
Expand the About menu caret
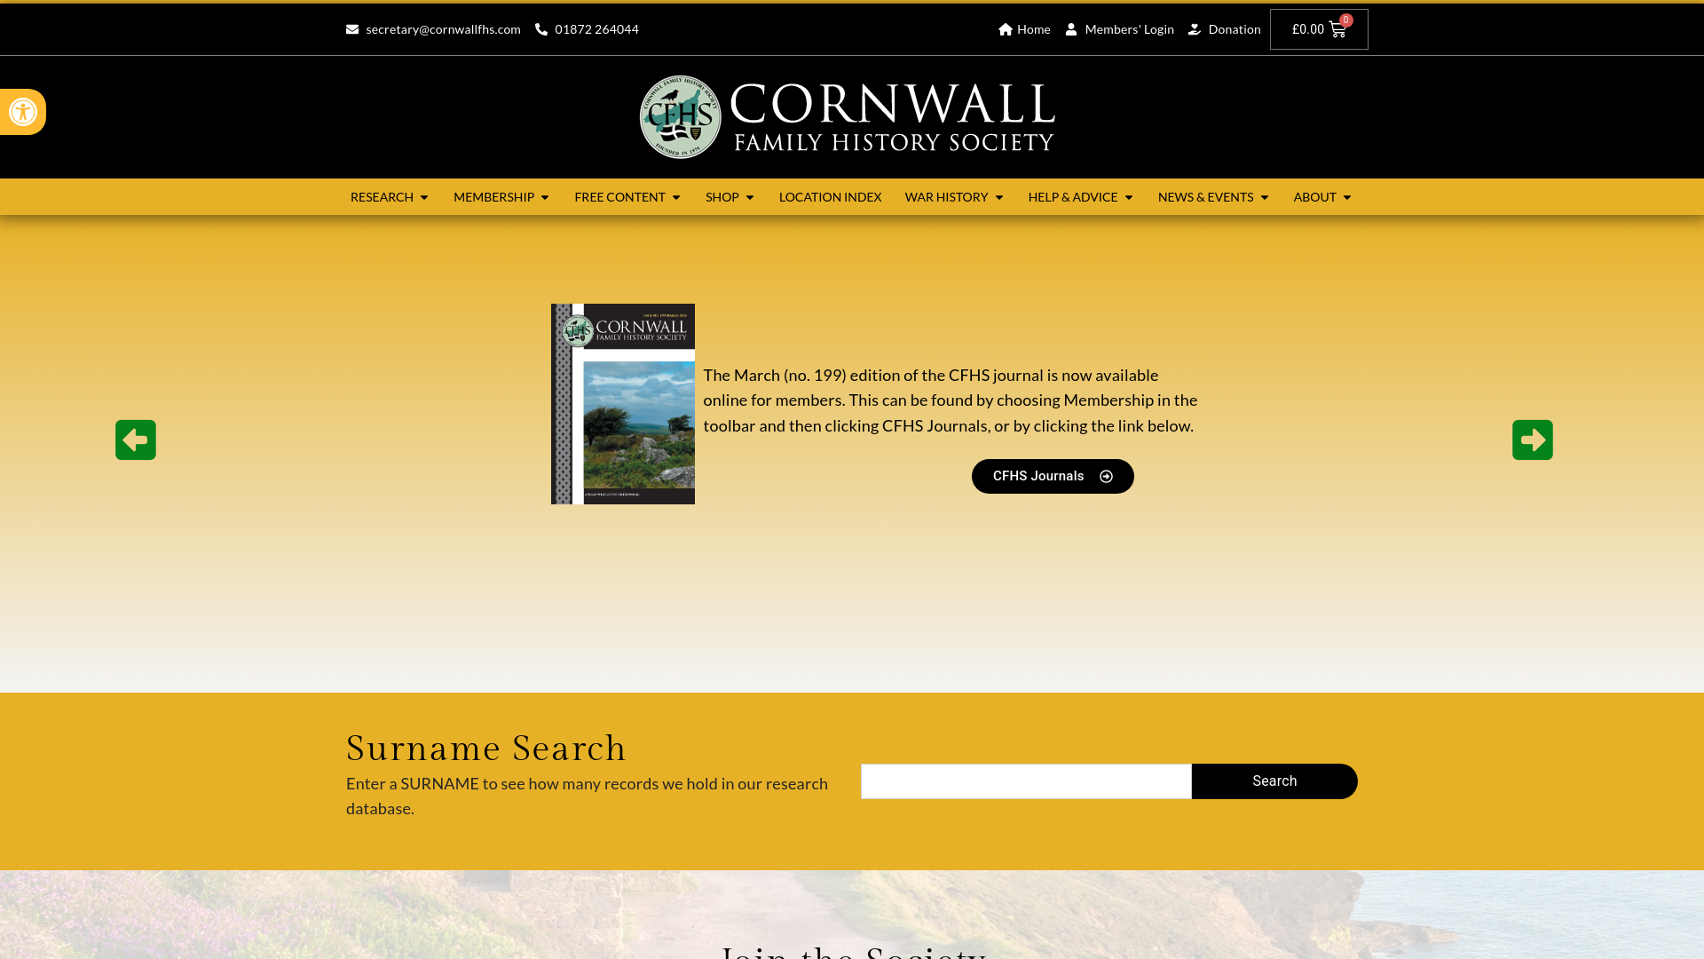pyautogui.click(x=1347, y=198)
